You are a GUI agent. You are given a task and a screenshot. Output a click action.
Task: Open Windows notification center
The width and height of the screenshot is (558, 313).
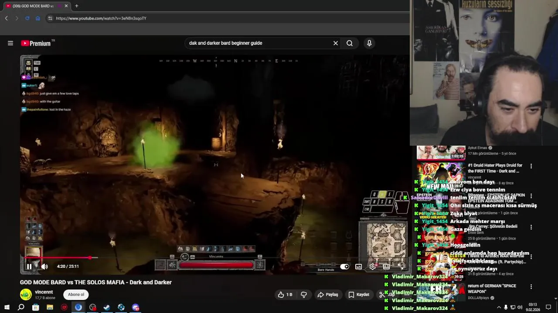click(548, 307)
